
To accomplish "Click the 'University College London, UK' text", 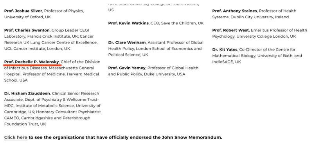I will (266, 37).
